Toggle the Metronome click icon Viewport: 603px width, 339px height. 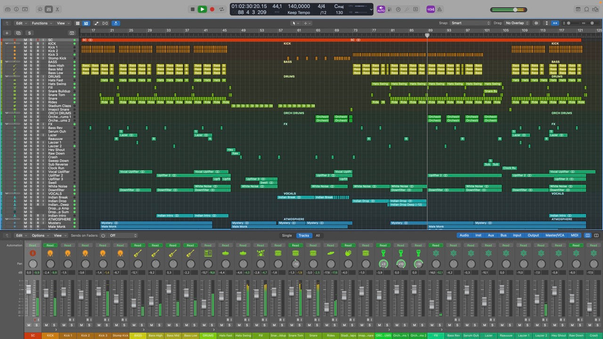439,9
